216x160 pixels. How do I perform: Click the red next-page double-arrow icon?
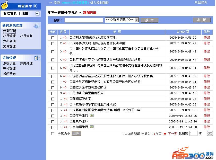[165, 134]
